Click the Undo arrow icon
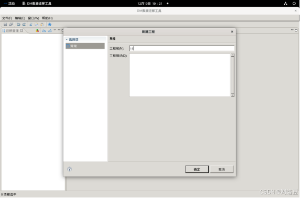Screen dimensions: 300x198 pyautogui.click(x=18, y=24)
